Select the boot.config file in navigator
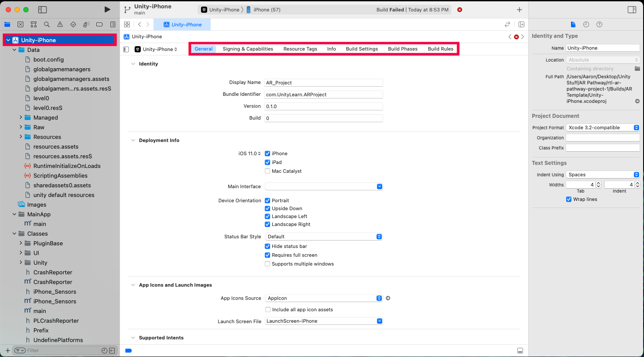Viewport: 644px width, 357px height. tap(48, 59)
